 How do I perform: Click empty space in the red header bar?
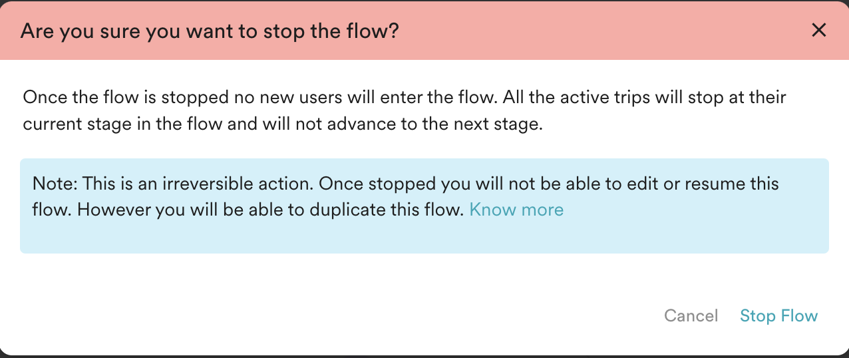pyautogui.click(x=599, y=30)
